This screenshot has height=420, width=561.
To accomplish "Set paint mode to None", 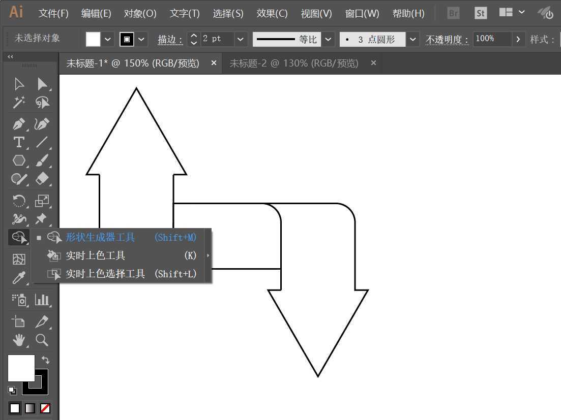I will click(x=45, y=408).
